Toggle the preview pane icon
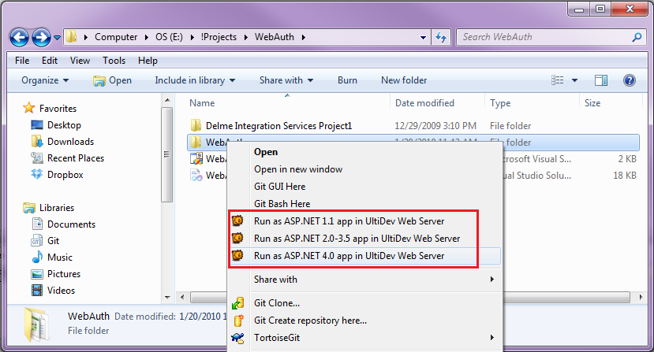Screen dimensions: 654x352 click(601, 80)
